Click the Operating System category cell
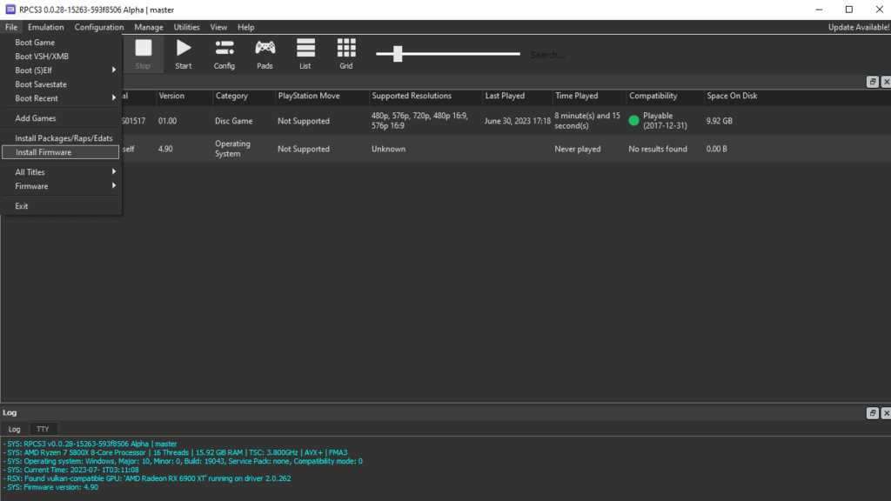 click(x=232, y=149)
